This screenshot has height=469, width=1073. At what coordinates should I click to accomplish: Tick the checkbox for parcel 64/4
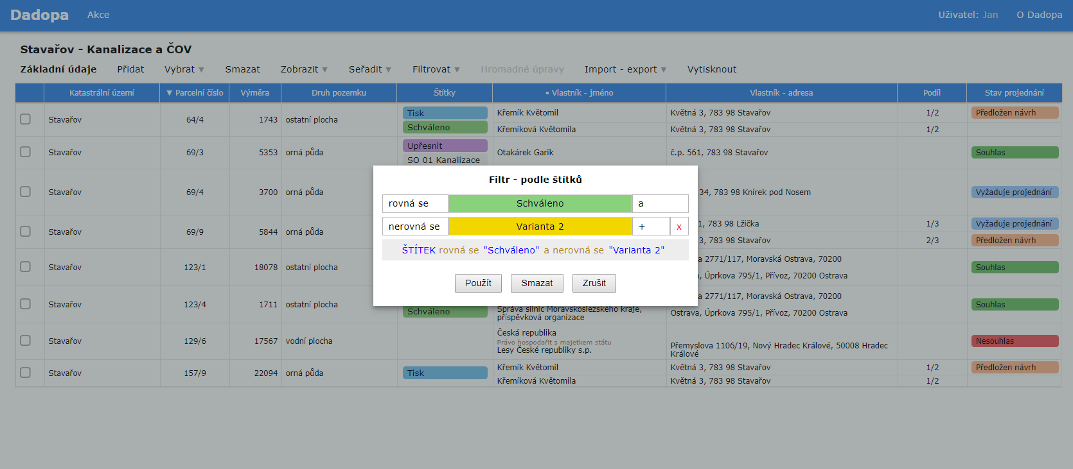(x=25, y=119)
